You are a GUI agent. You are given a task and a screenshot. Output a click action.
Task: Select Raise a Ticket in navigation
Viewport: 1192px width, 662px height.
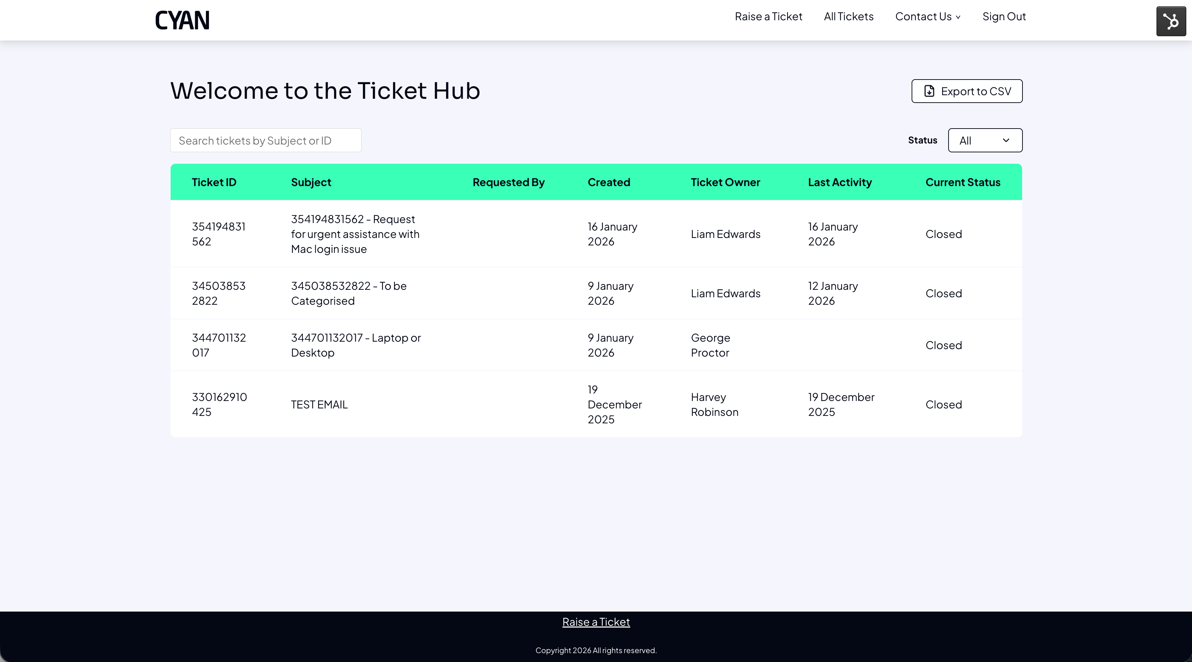coord(769,17)
